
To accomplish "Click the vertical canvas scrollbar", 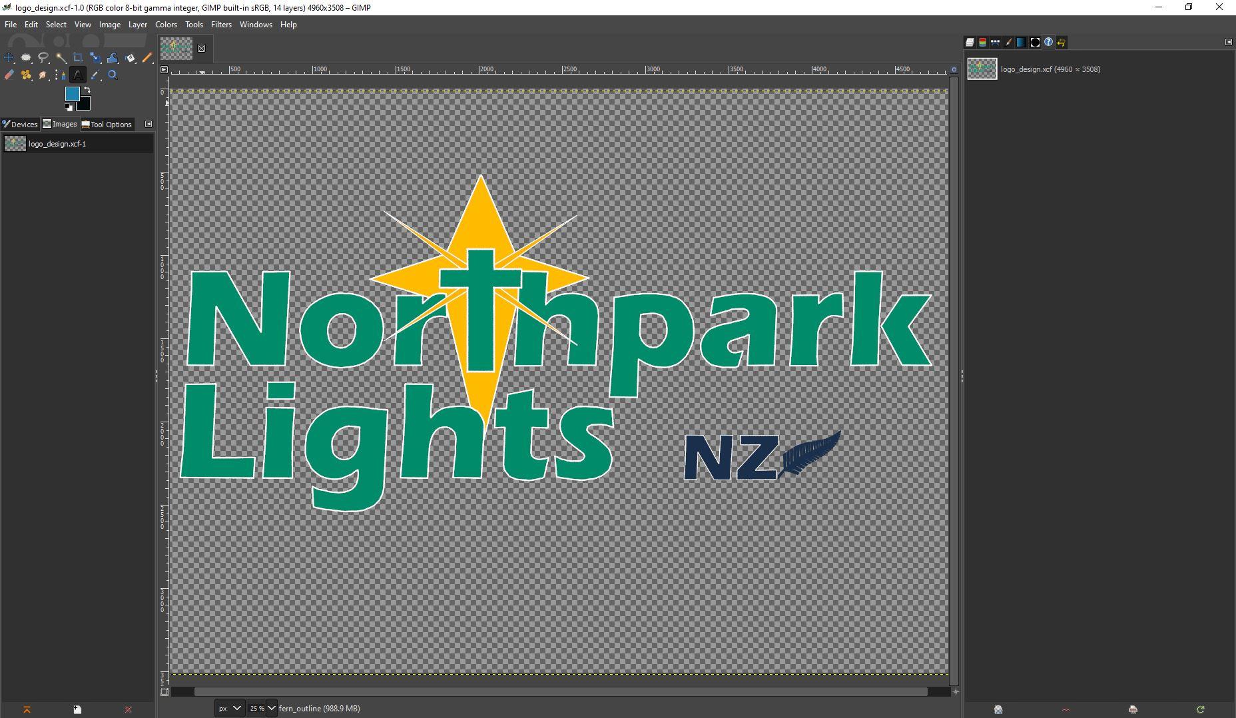I will point(954,381).
